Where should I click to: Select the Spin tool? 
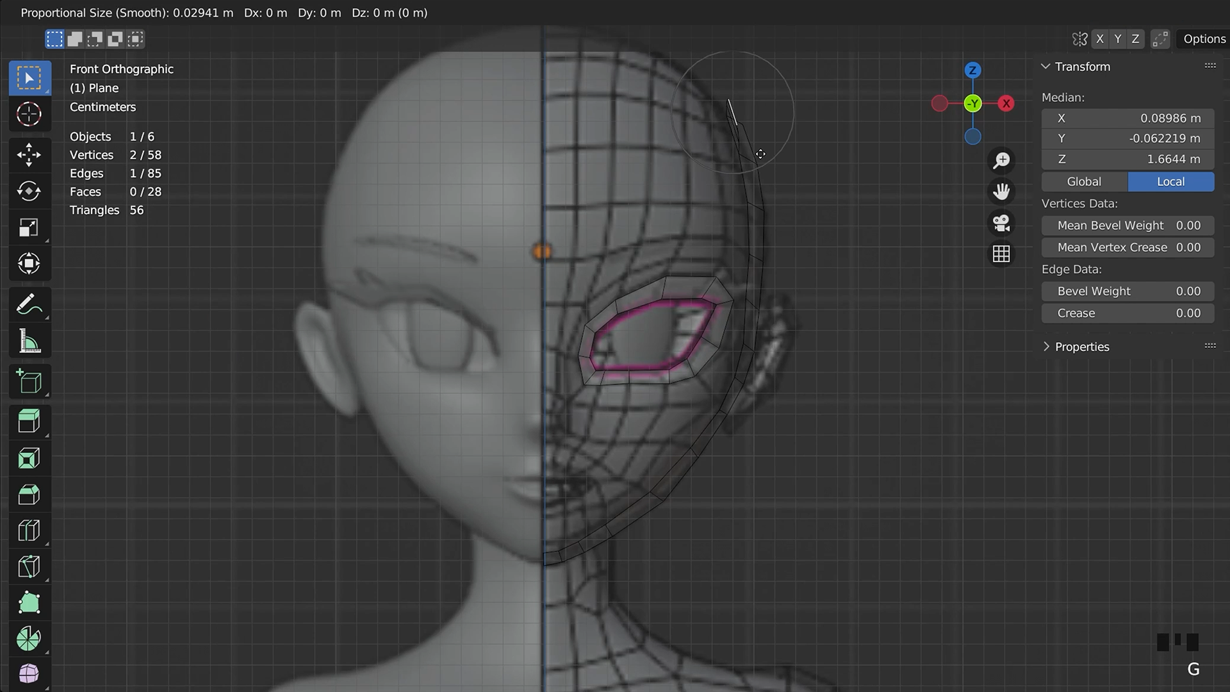coord(29,638)
